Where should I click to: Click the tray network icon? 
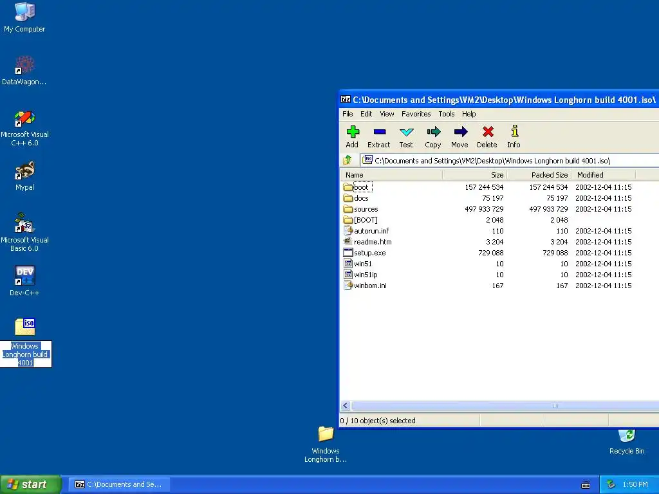click(x=611, y=485)
